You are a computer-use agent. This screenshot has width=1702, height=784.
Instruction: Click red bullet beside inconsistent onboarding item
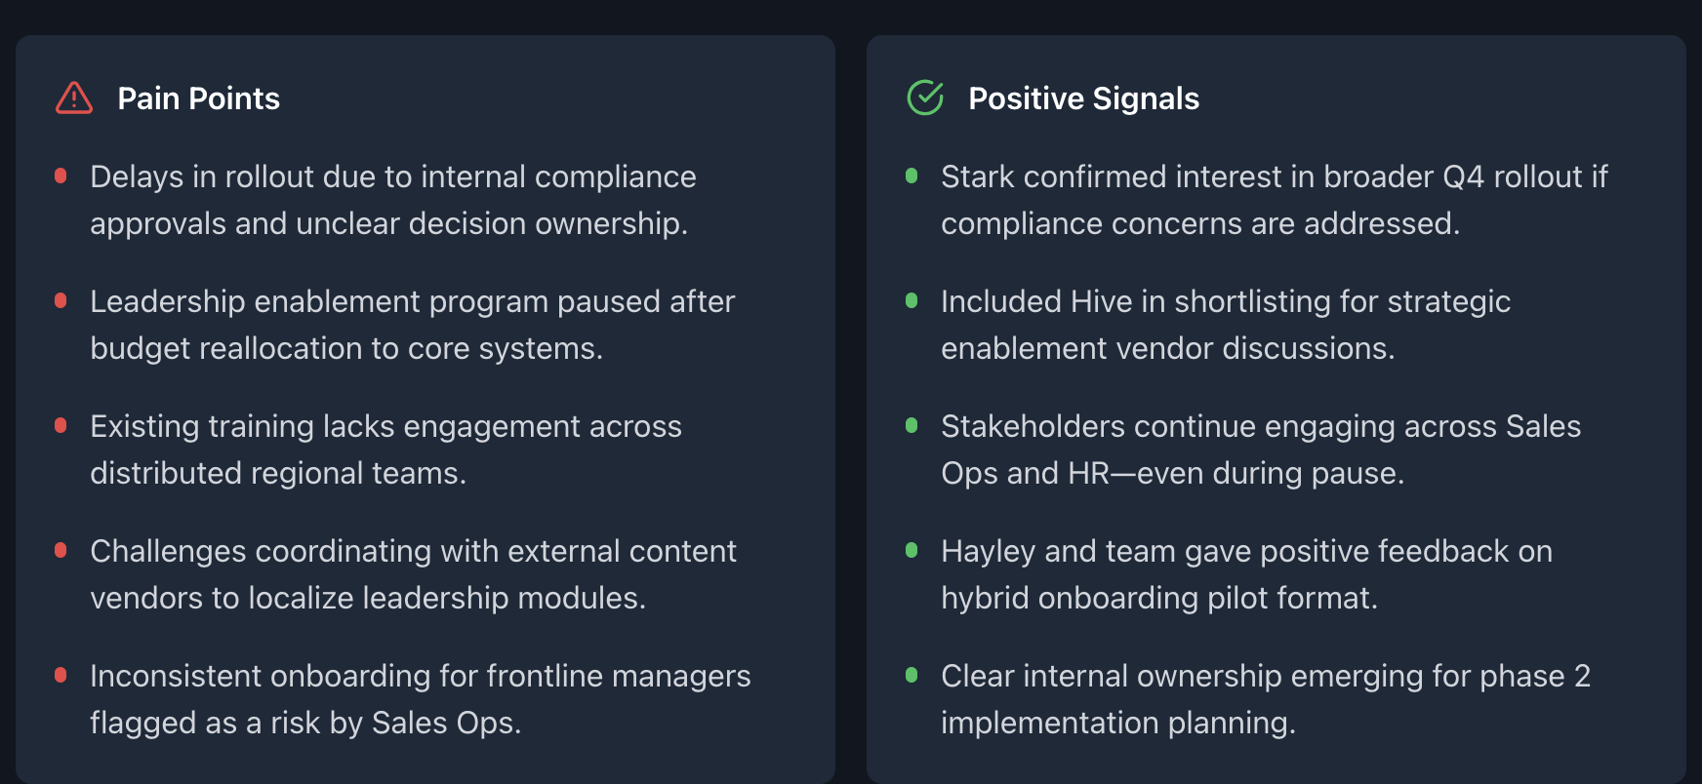(61, 675)
